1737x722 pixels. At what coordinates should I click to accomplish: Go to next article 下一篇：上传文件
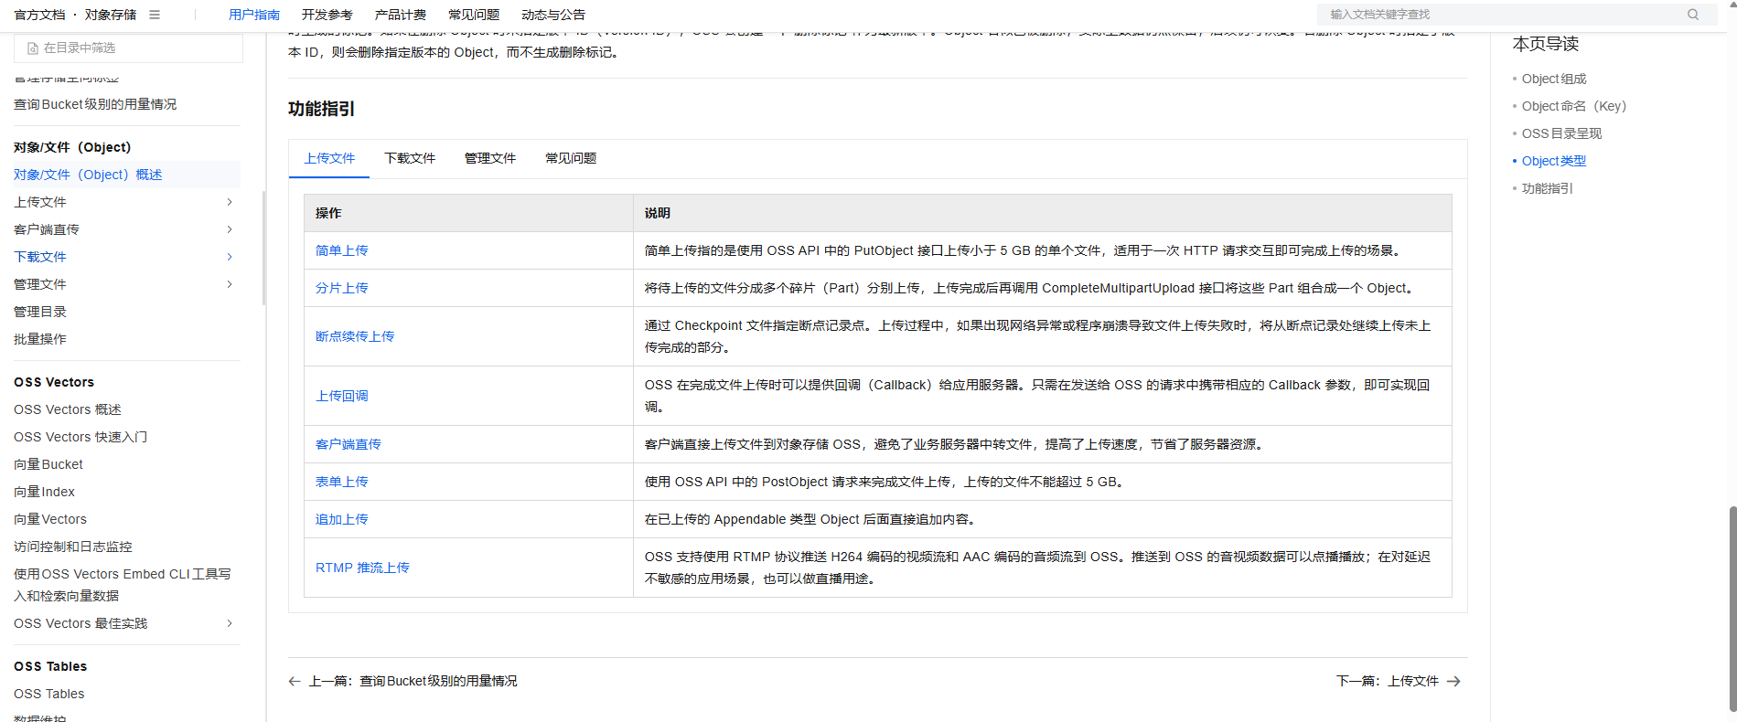(1399, 681)
